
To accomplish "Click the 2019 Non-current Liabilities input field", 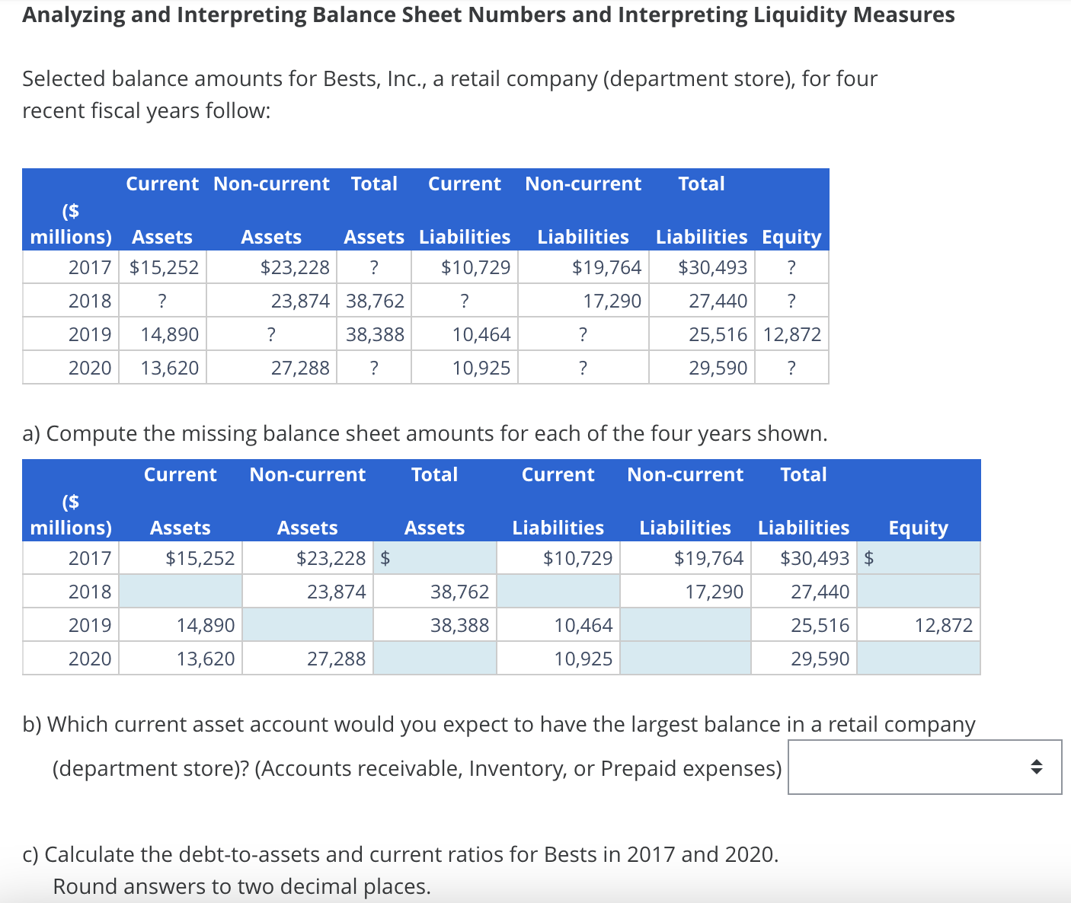I will click(x=686, y=625).
